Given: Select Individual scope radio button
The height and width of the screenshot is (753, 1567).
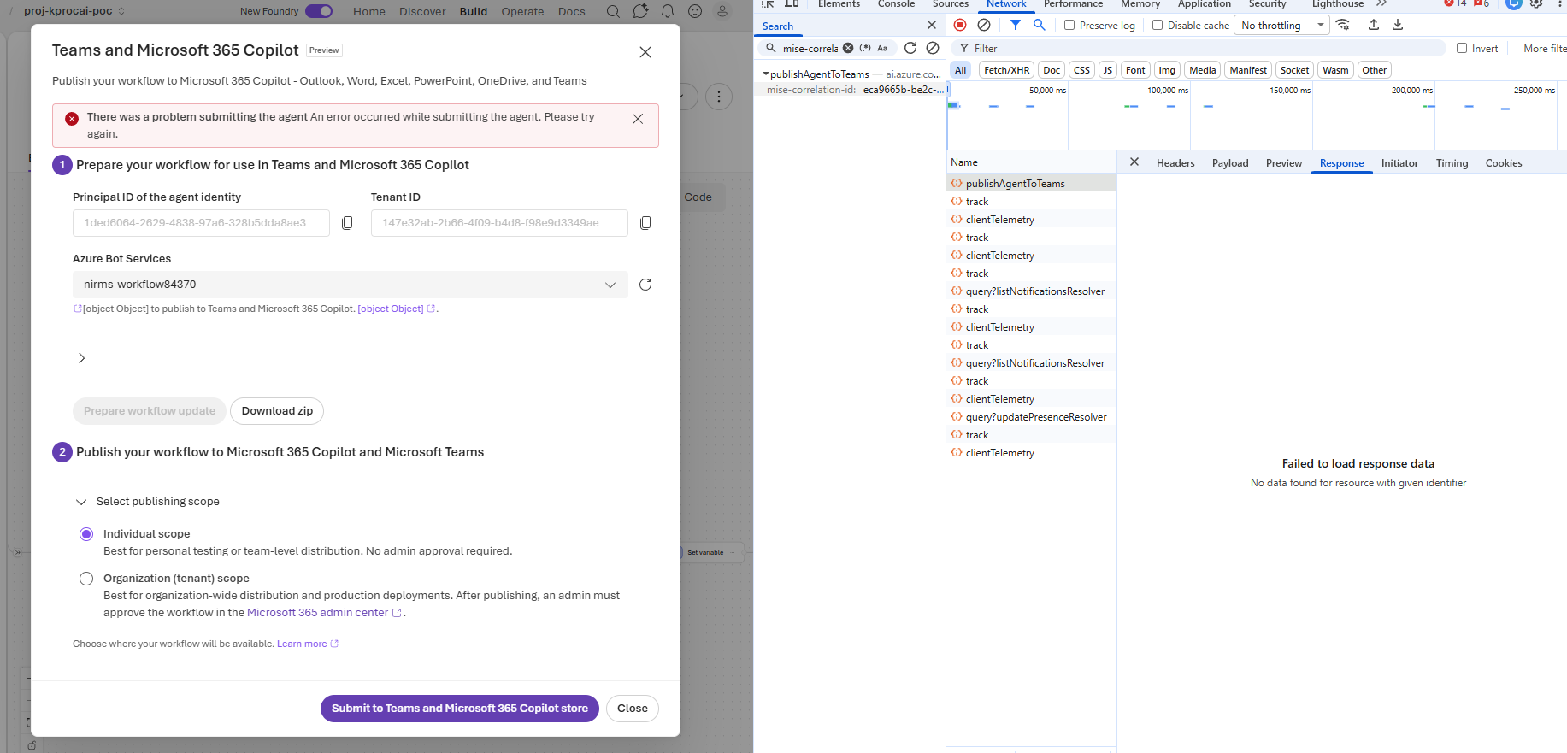Looking at the screenshot, I should [86, 534].
